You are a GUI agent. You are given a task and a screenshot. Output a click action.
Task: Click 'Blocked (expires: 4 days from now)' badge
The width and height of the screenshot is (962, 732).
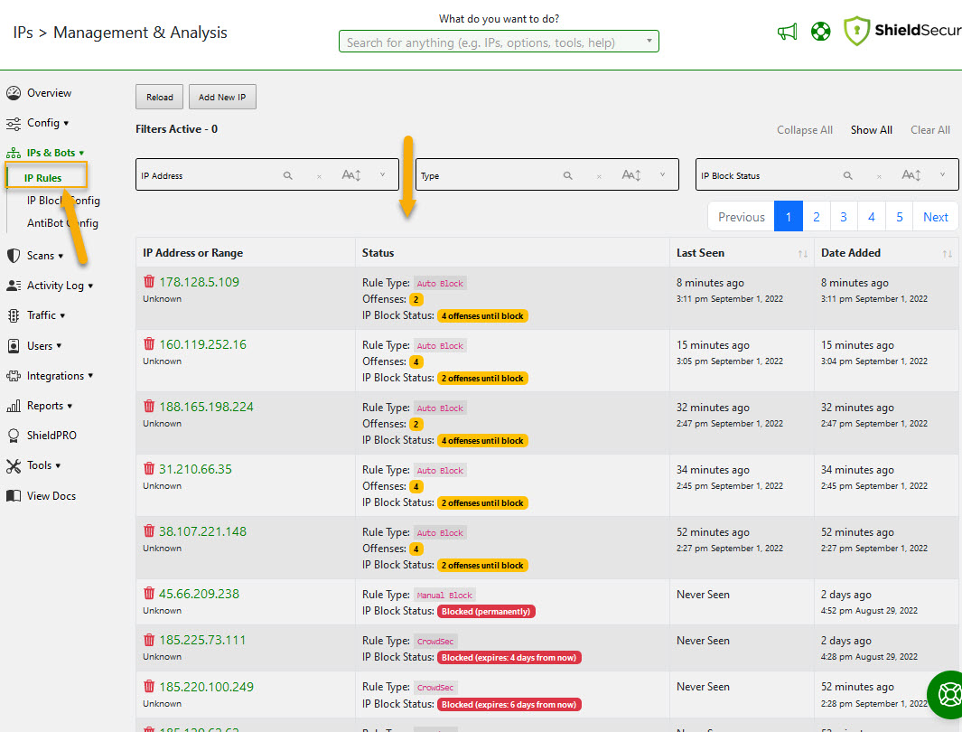[509, 658]
